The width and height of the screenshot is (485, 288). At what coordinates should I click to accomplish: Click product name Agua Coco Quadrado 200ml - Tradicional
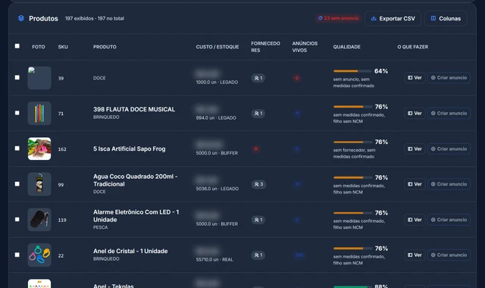tap(136, 180)
